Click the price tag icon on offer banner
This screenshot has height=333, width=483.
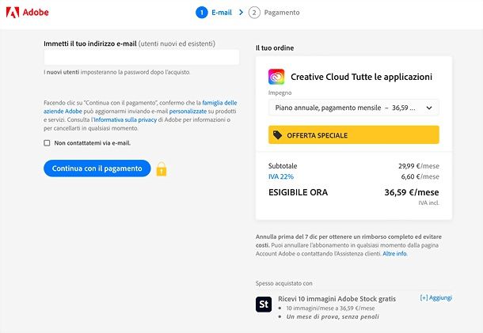(x=277, y=134)
